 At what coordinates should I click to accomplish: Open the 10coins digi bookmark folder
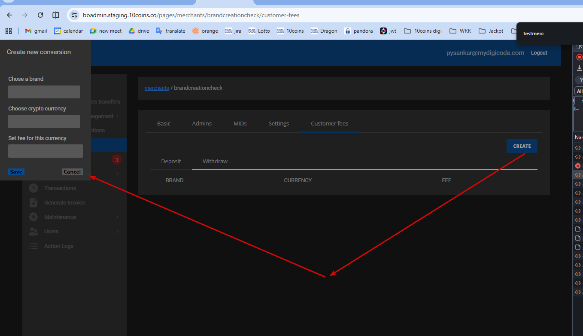[423, 31]
